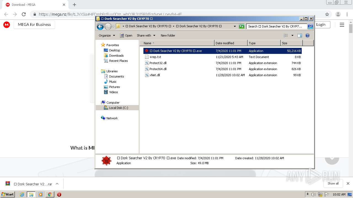Click the Chrome reload page icon
The image size is (353, 198).
point(24,14)
